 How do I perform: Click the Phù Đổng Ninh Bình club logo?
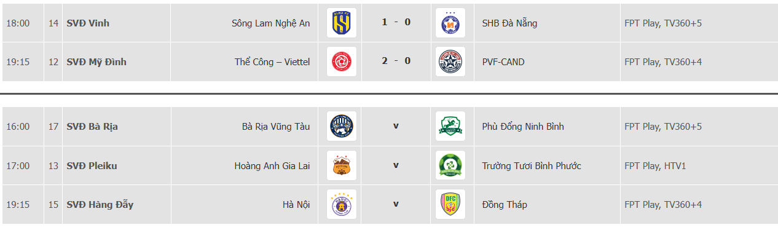pyautogui.click(x=450, y=126)
